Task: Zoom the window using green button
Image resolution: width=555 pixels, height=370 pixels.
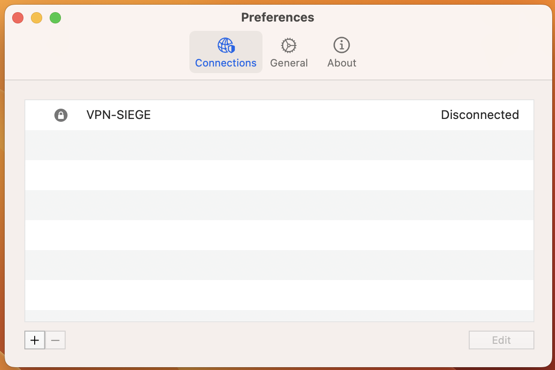Action: pyautogui.click(x=55, y=18)
